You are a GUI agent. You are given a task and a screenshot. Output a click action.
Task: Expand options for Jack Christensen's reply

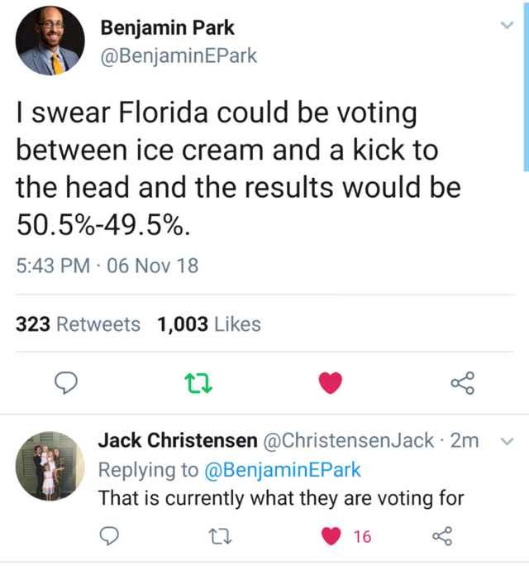pos(508,442)
